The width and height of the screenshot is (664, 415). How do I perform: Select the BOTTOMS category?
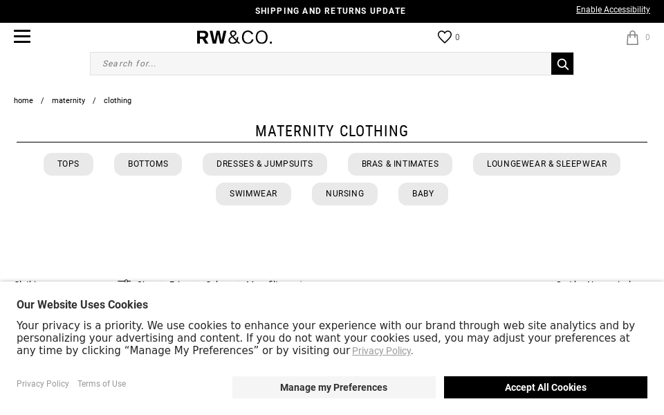tap(148, 164)
